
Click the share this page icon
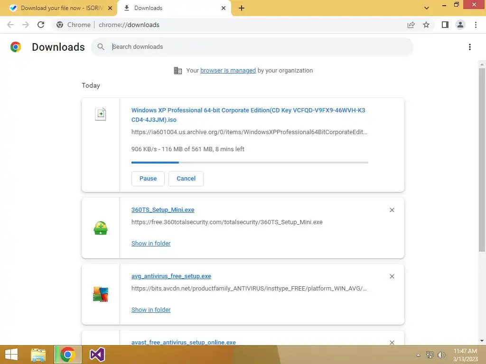pos(411,25)
